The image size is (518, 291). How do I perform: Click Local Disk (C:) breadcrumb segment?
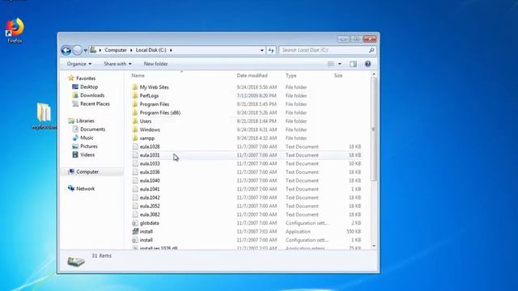point(151,50)
